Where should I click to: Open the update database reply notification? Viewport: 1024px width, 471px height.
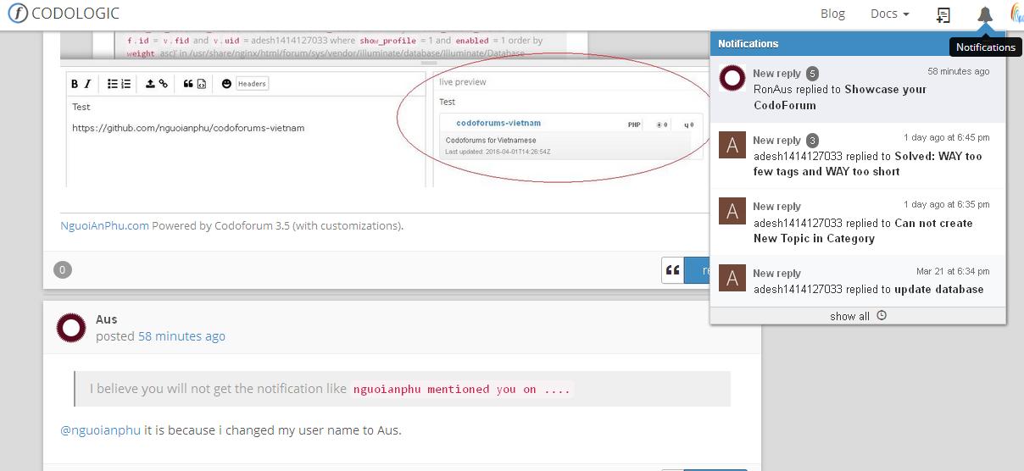tap(858, 282)
